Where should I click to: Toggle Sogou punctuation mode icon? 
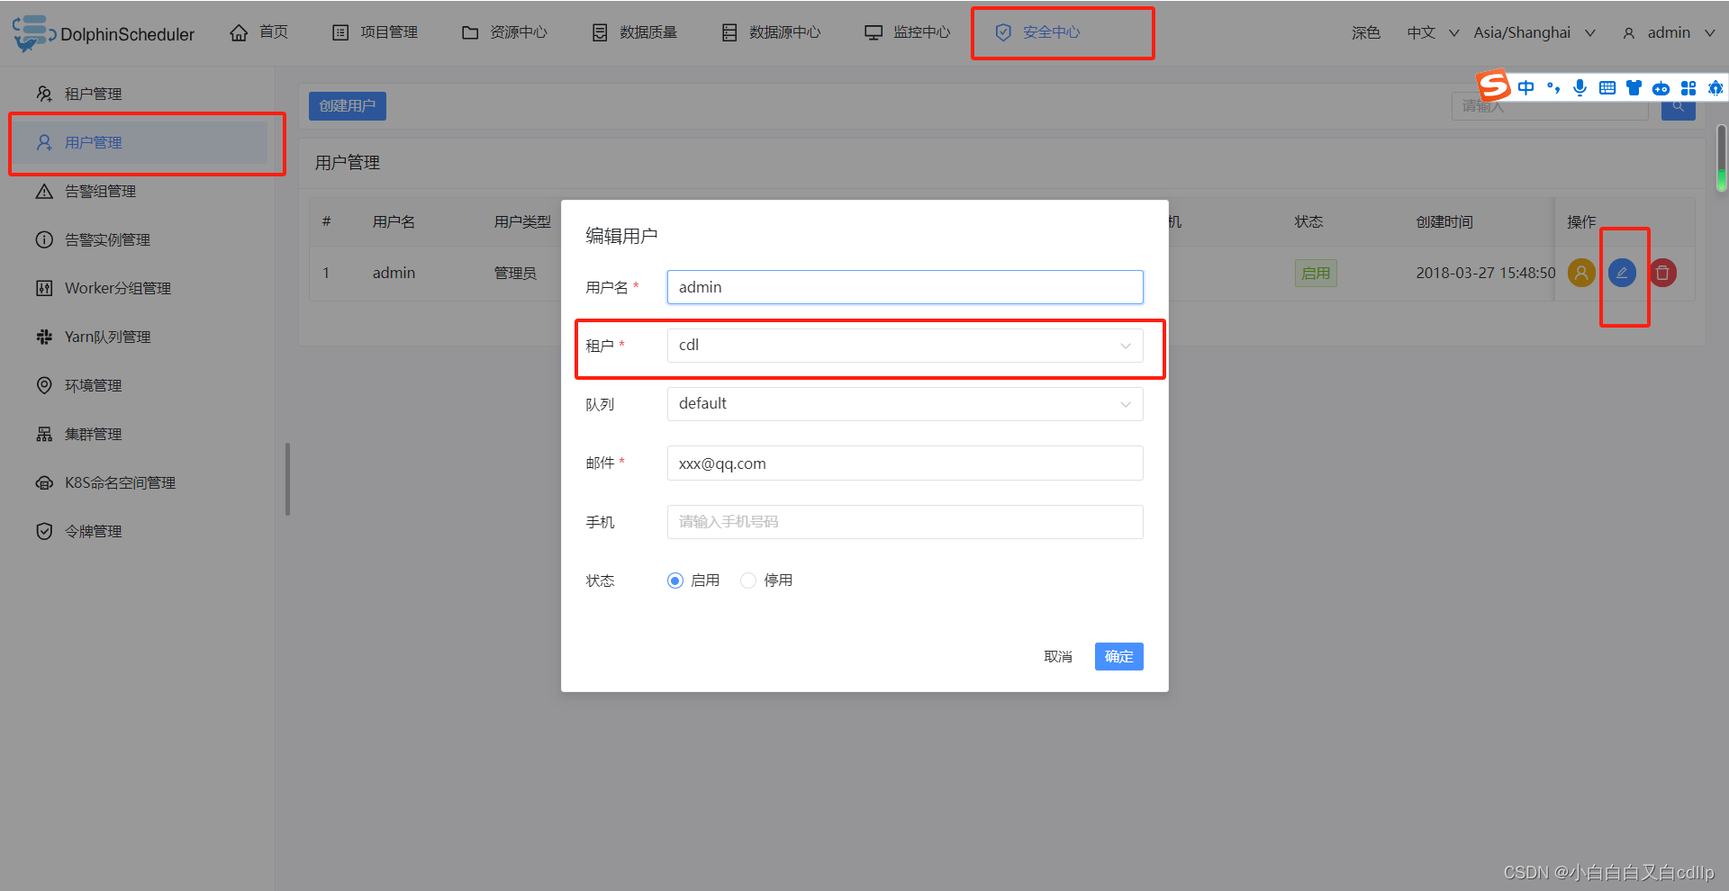point(1553,87)
